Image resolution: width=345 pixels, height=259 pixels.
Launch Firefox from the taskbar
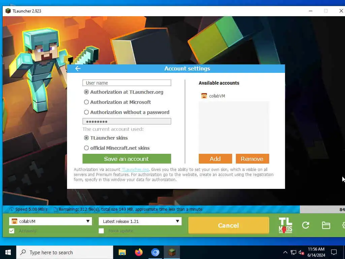138,252
